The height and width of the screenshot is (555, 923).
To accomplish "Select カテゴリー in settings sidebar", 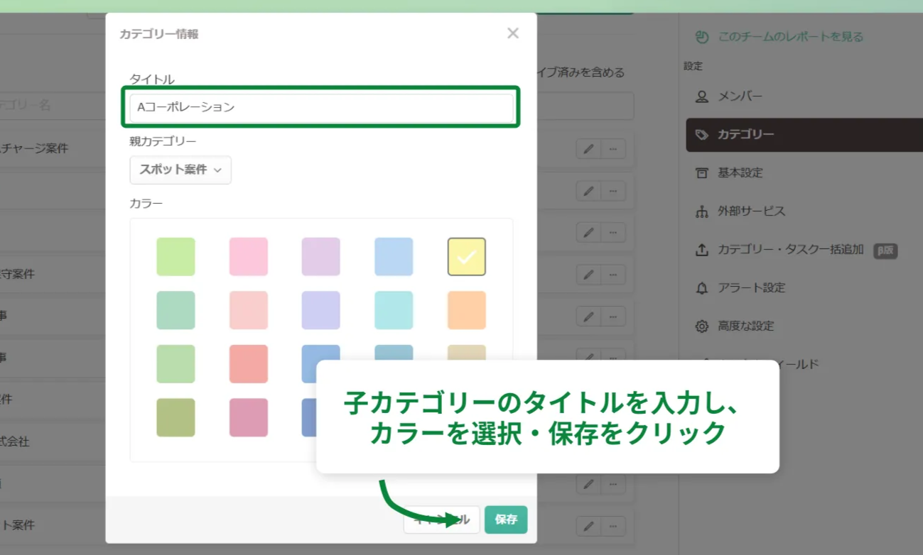I will 745,135.
